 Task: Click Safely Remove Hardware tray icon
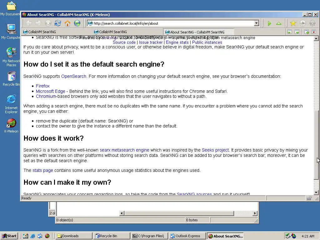(x=288, y=236)
